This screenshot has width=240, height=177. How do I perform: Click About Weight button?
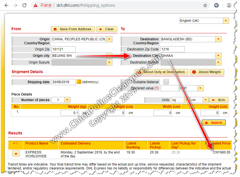[207, 72]
